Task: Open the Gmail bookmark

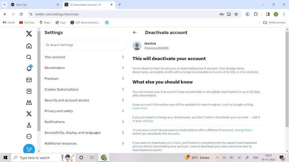Action: [x=9, y=22]
